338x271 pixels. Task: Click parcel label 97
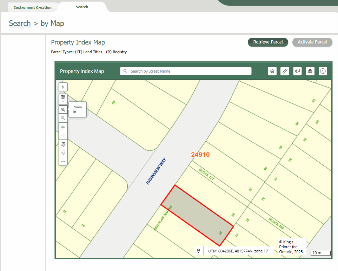(250, 189)
